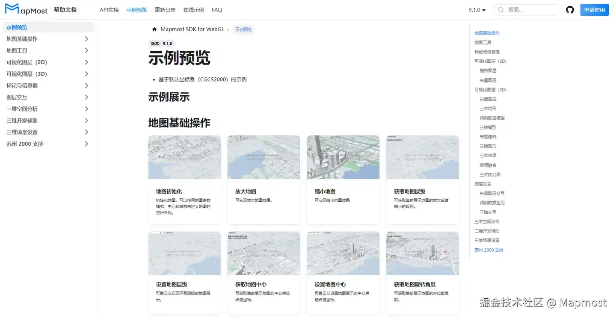
Task: Select 示例预览 top navigation tab
Action: (136, 10)
